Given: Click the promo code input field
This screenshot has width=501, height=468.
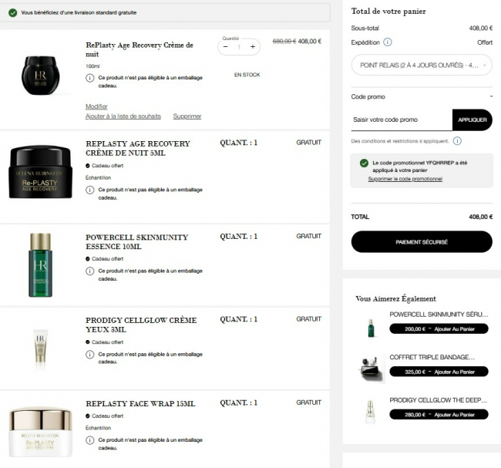Looking at the screenshot, I should [402, 120].
